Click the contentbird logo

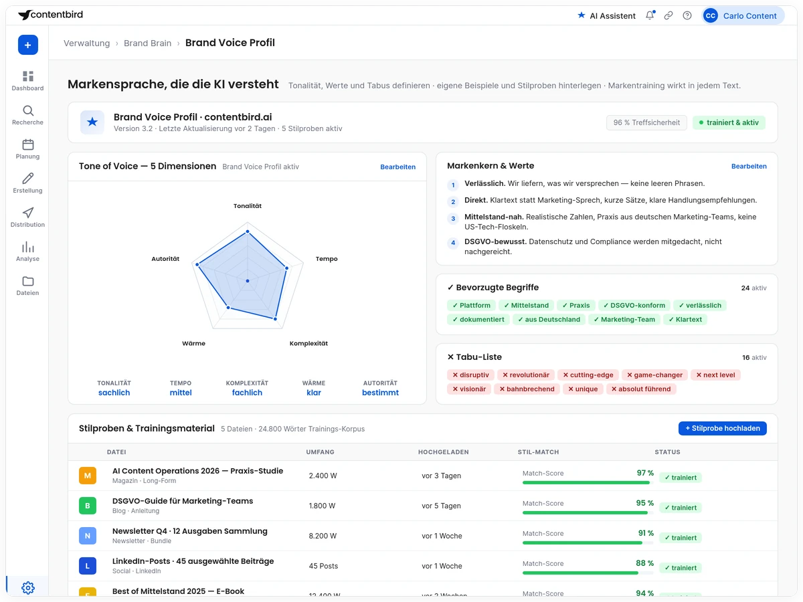[x=51, y=15]
